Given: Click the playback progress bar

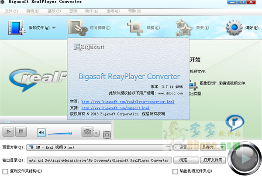Looking at the screenshot, I should point(55,122).
